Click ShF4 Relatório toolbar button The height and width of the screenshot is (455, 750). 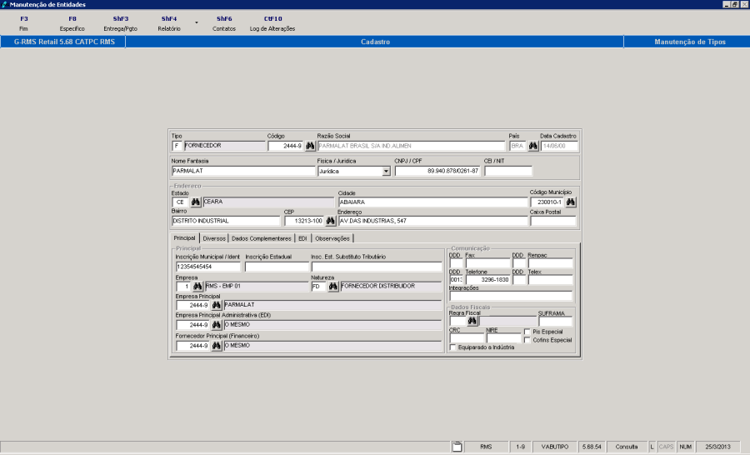(169, 23)
